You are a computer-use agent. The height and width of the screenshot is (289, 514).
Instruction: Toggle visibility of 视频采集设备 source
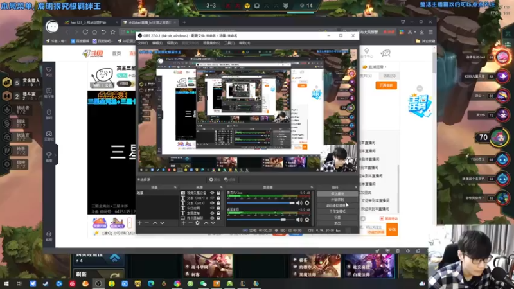click(213, 193)
